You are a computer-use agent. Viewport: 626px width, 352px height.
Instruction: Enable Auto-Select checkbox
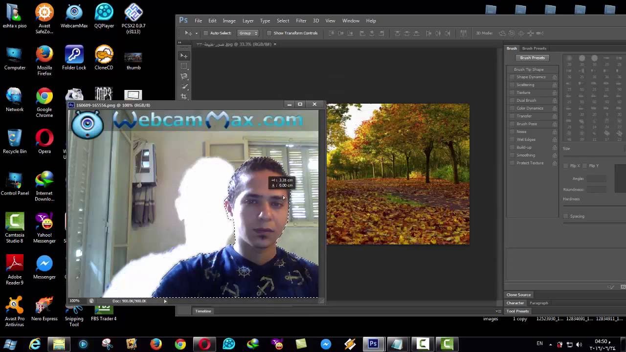click(x=206, y=33)
